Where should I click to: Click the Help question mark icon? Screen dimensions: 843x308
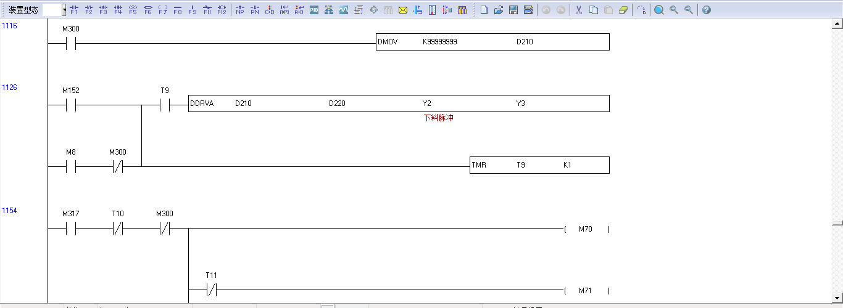(707, 10)
